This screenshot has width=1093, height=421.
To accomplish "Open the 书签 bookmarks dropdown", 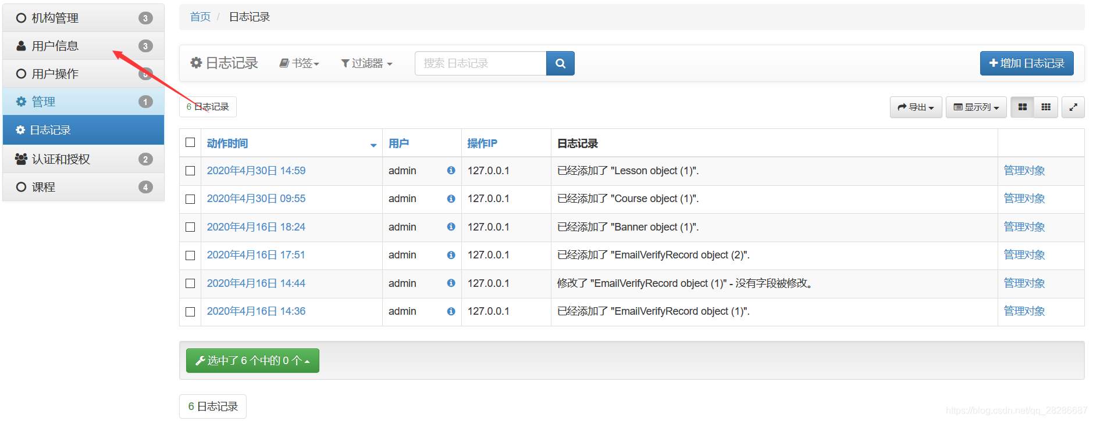I will tap(300, 63).
